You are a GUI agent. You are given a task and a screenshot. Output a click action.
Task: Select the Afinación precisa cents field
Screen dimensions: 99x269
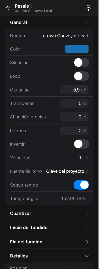pyautogui.click(x=75, y=117)
